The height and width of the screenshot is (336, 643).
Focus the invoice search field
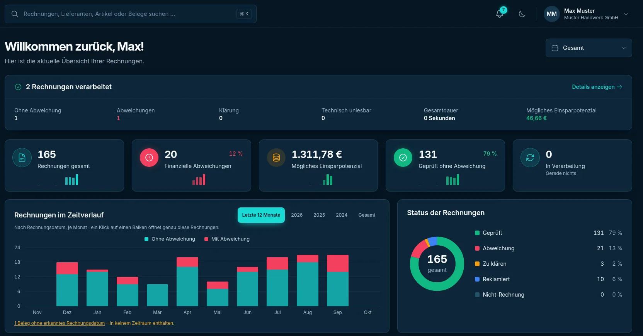(130, 14)
